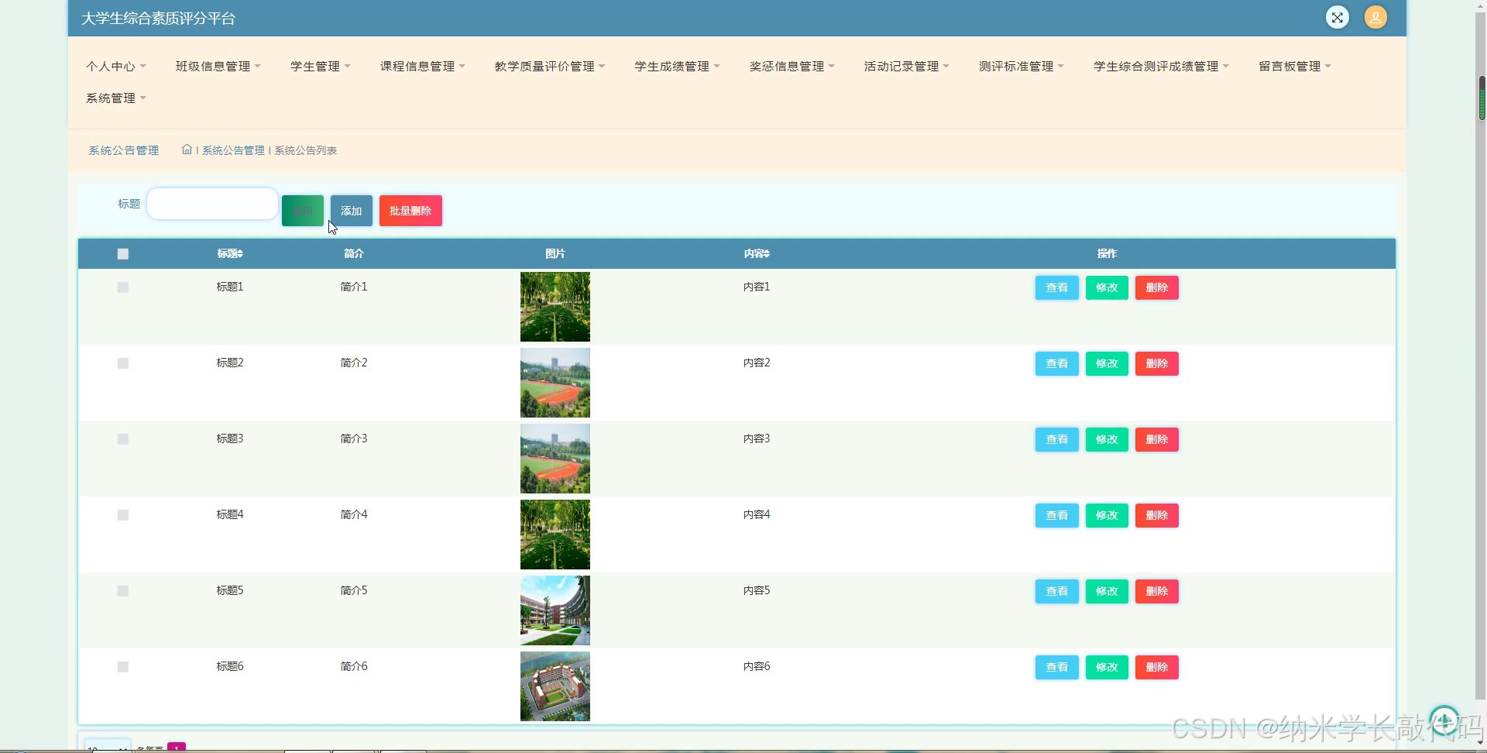Open the tree-lined path image in row 标题4
1487x753 pixels.
click(x=555, y=535)
